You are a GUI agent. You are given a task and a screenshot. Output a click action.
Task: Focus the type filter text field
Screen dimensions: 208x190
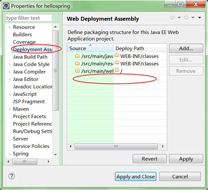pos(29,18)
